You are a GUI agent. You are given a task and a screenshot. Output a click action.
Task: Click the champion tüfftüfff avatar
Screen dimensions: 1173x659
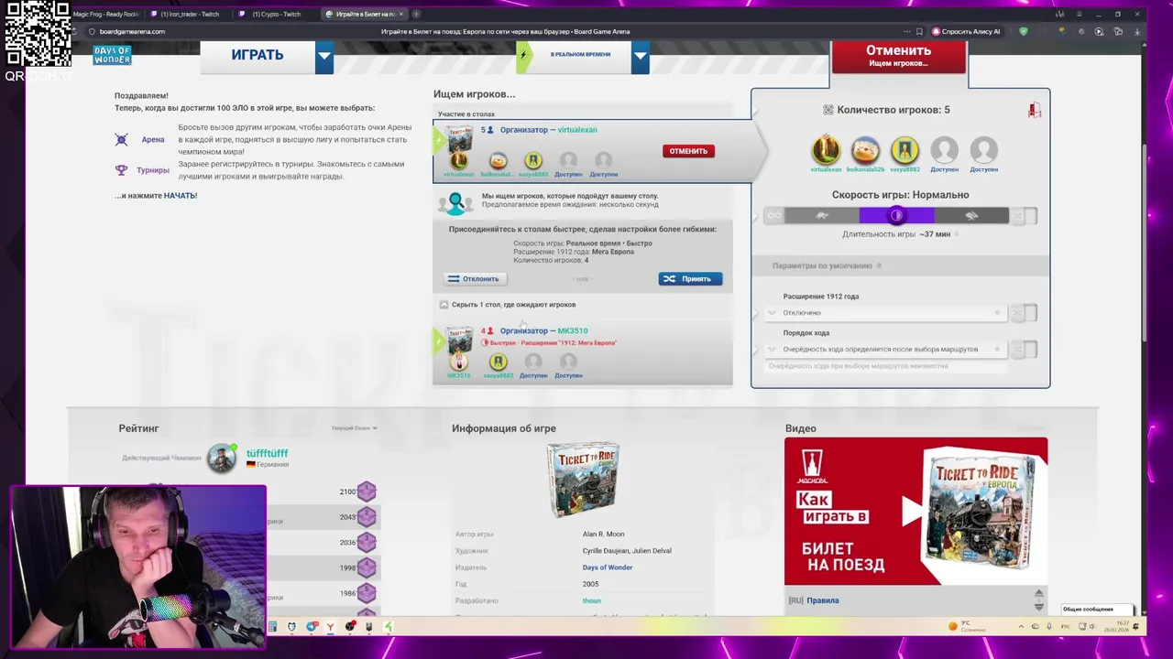tap(222, 459)
